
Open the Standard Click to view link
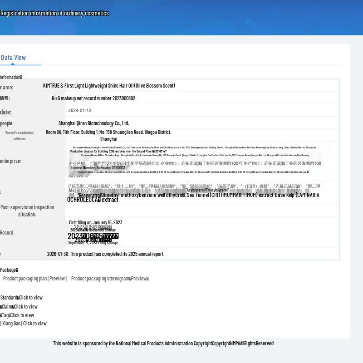pyautogui.click(x=21, y=298)
